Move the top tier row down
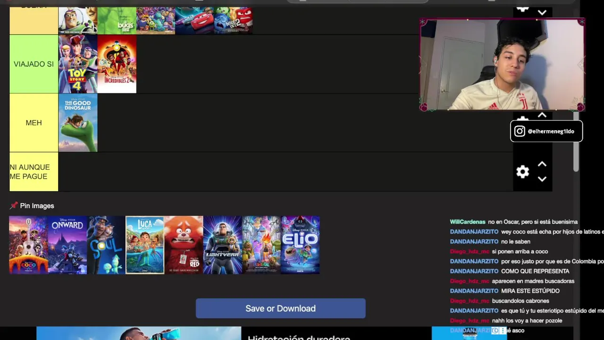 pyautogui.click(x=542, y=13)
